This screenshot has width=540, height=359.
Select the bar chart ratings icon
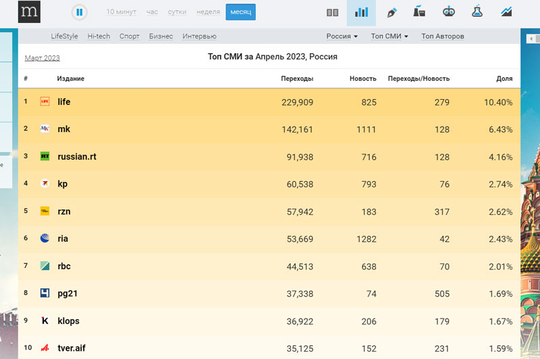361,12
